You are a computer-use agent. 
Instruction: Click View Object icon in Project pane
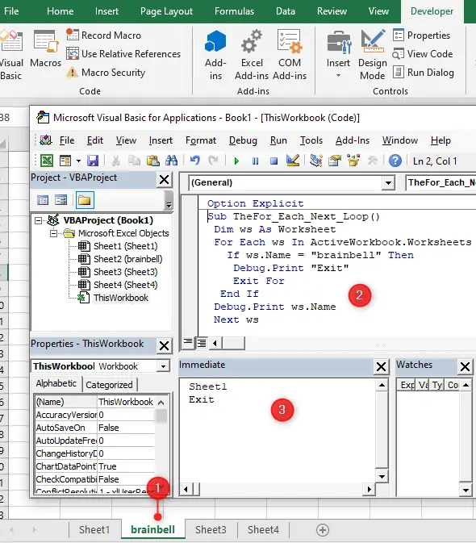pos(61,200)
